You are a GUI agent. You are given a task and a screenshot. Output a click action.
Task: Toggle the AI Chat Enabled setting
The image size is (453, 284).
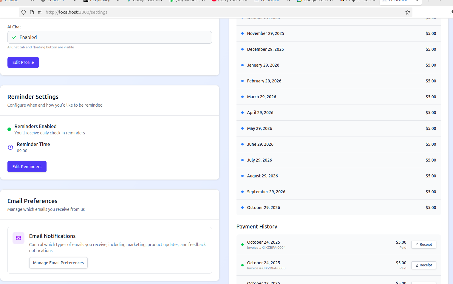(x=109, y=37)
